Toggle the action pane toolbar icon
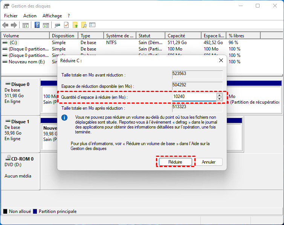Viewport: 284px width, 225px height. point(46,25)
